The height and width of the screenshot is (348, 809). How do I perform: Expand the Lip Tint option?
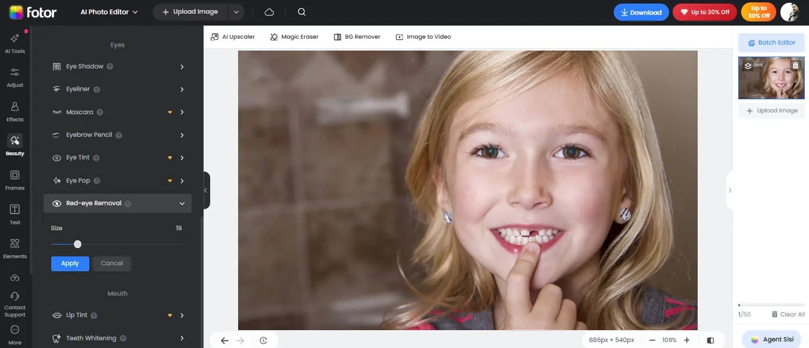[x=182, y=315]
